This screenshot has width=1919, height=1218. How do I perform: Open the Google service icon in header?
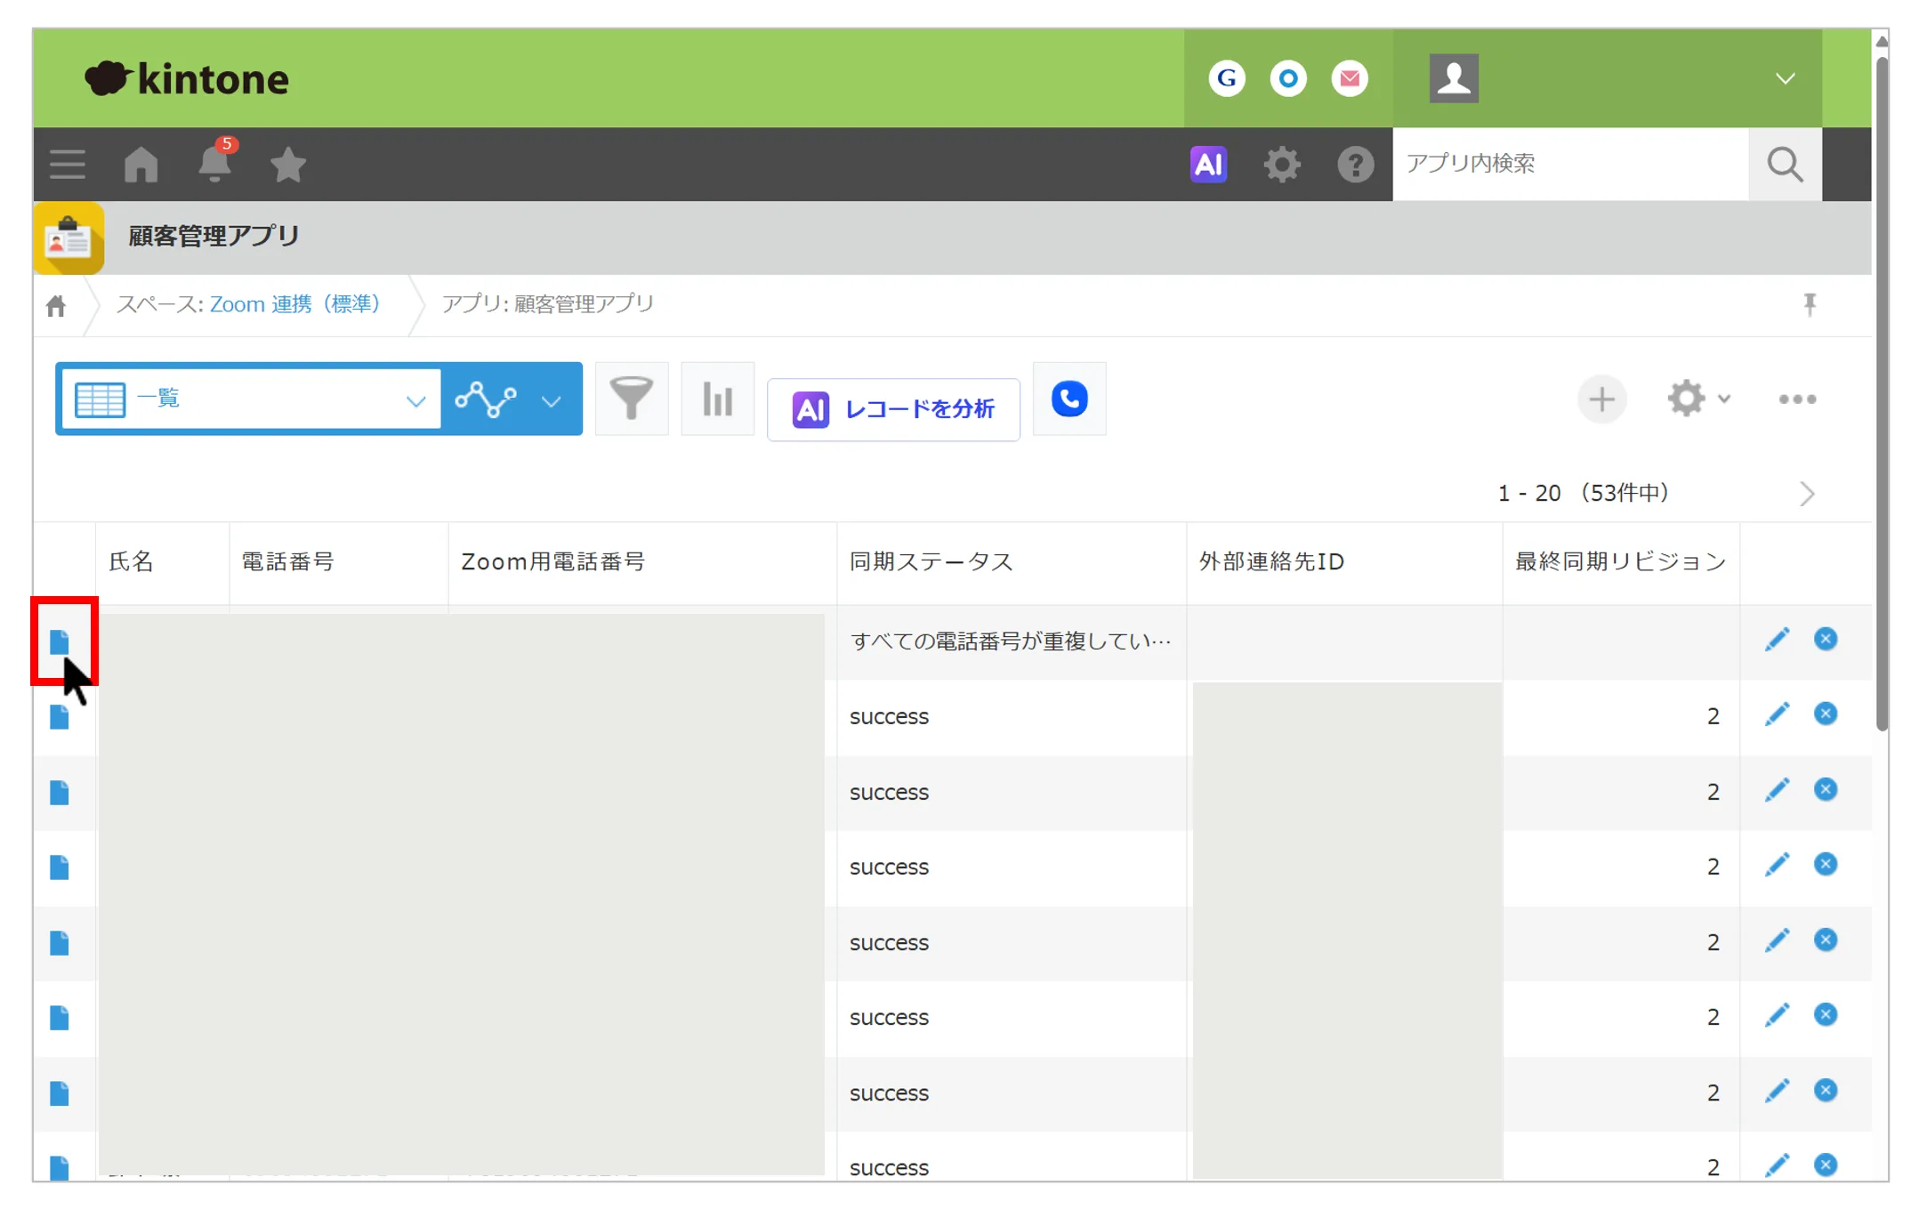(x=1226, y=78)
